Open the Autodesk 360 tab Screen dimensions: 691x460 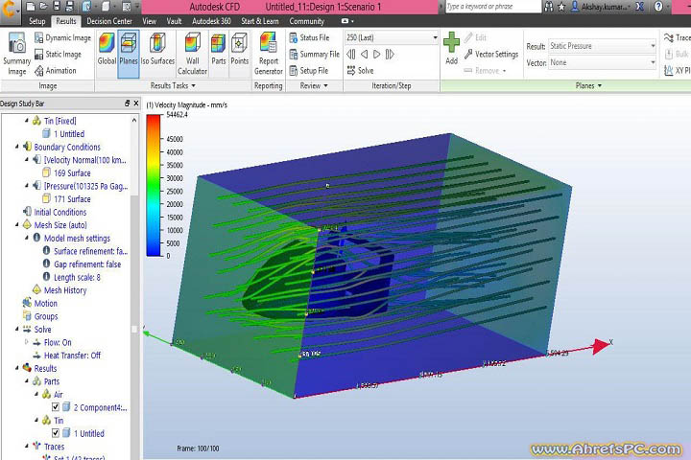[211, 21]
